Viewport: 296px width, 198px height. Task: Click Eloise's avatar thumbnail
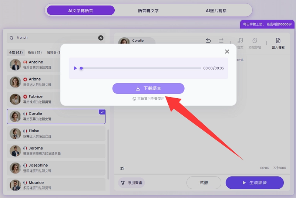(15, 134)
